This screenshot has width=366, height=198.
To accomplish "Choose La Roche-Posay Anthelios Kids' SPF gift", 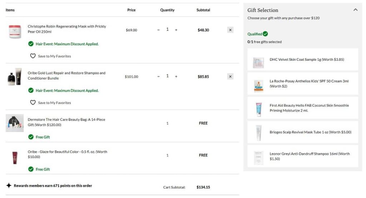I will (303, 84).
